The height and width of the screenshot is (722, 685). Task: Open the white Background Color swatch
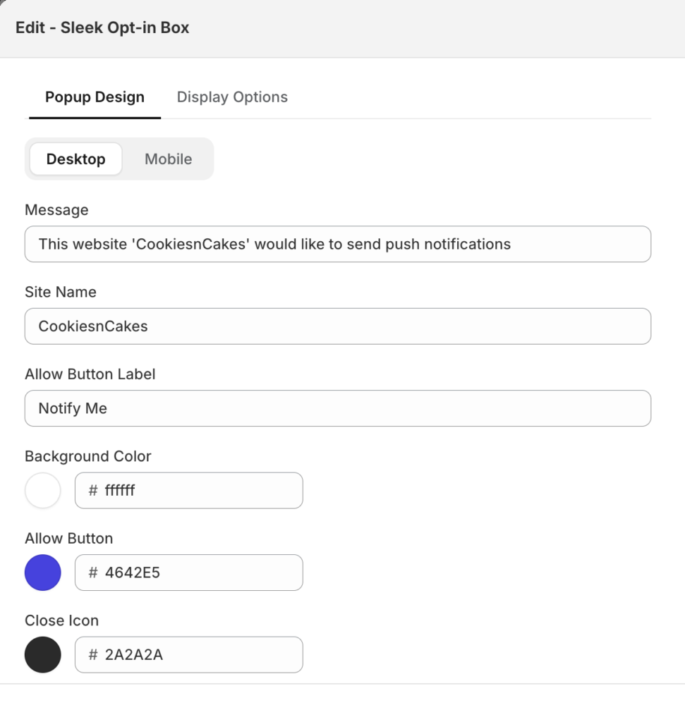43,491
